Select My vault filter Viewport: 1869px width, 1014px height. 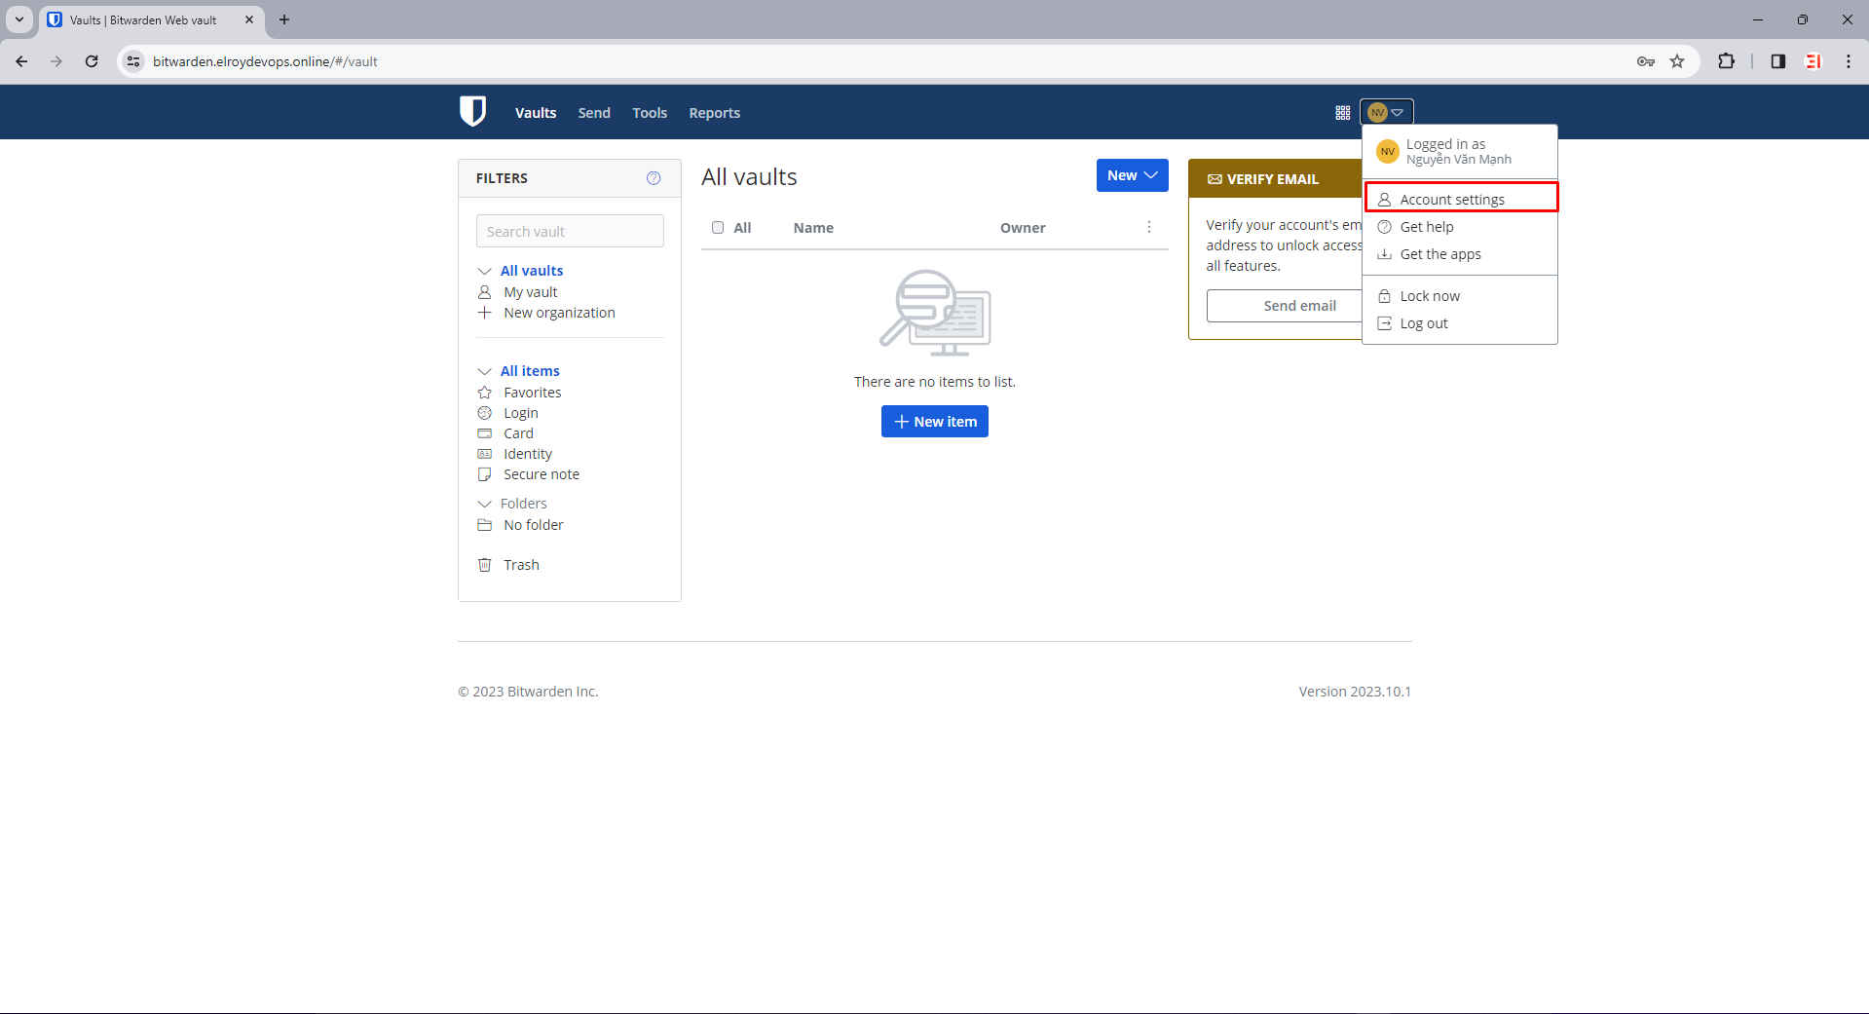[x=531, y=292]
